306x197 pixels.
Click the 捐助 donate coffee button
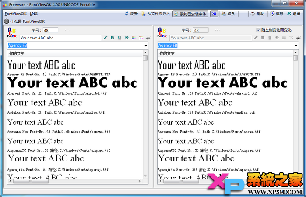click(257, 14)
